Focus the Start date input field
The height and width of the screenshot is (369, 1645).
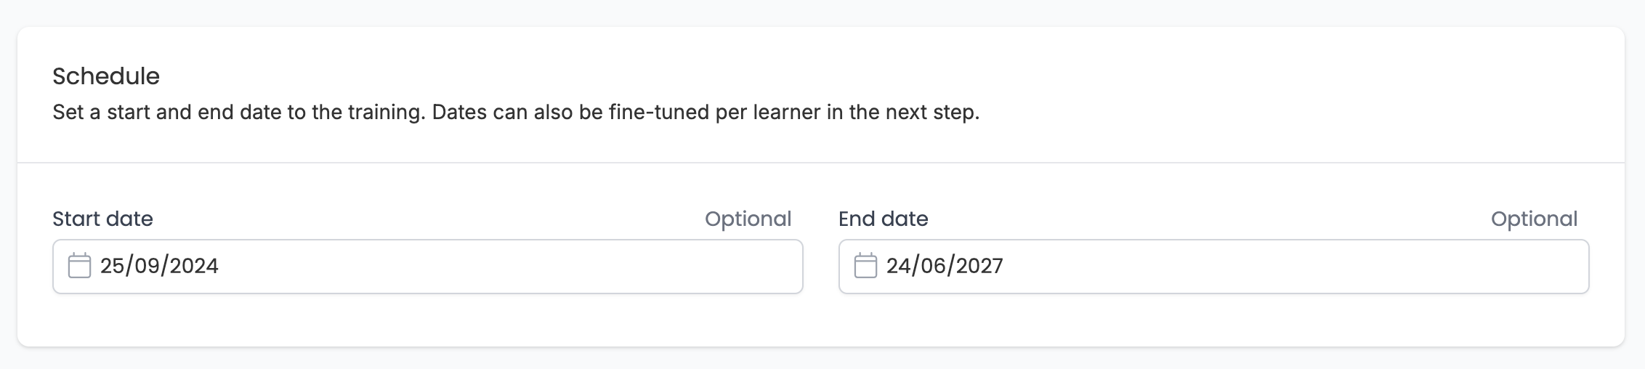click(x=428, y=267)
